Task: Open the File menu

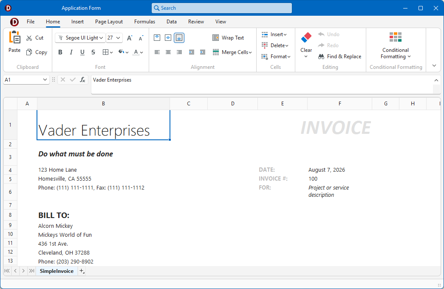Action: point(31,22)
